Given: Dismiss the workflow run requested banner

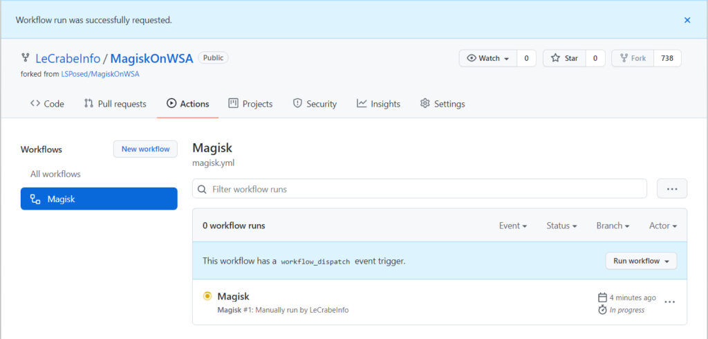Looking at the screenshot, I should pyautogui.click(x=687, y=20).
